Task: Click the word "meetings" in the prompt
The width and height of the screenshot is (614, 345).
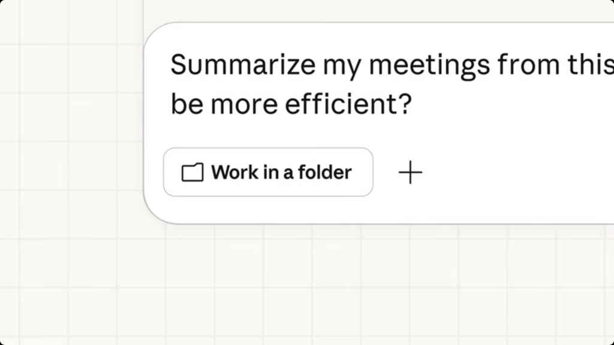Action: pos(429,65)
